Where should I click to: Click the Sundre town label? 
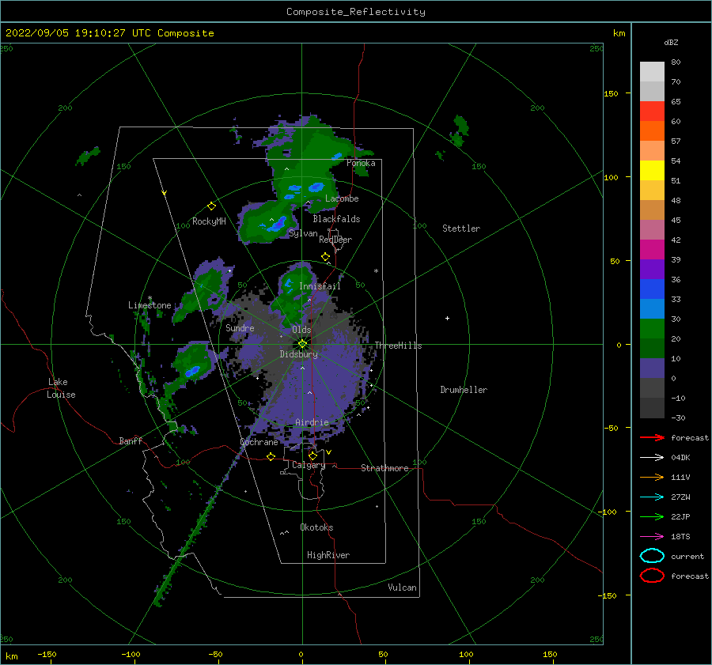click(x=240, y=328)
